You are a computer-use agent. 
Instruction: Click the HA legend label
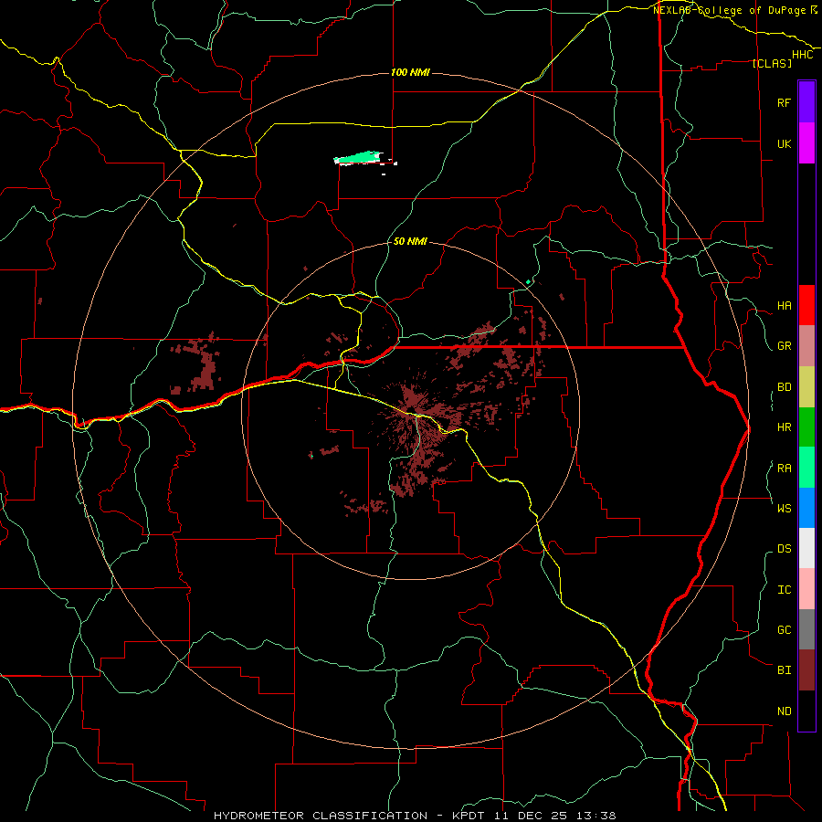click(785, 306)
